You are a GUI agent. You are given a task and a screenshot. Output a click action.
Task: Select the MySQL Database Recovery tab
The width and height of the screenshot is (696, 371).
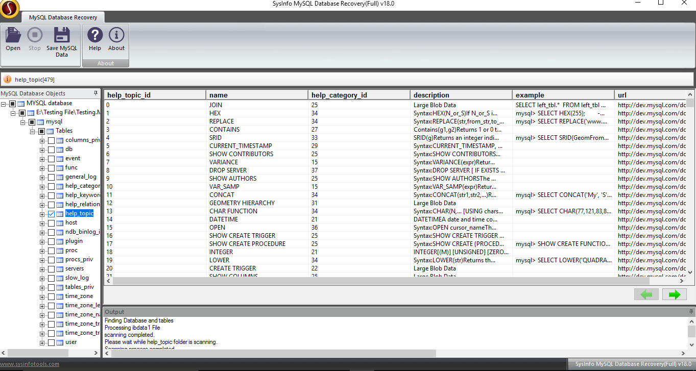click(x=63, y=17)
